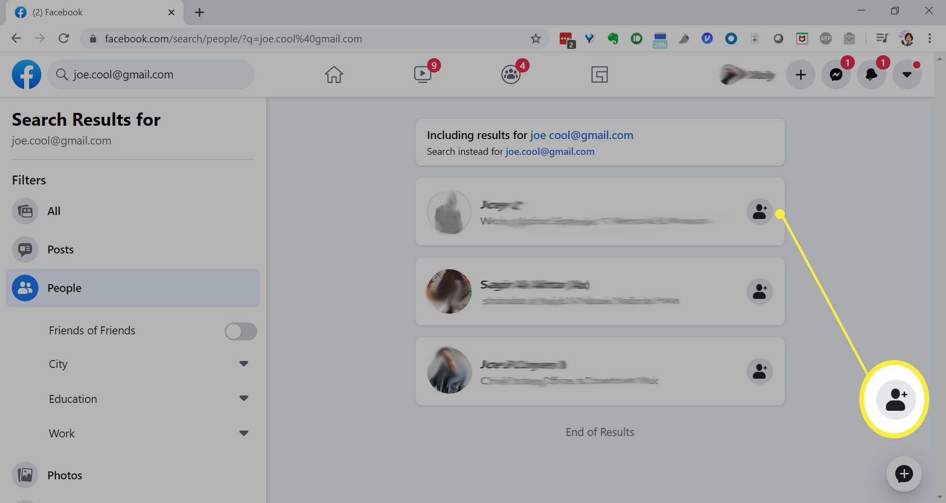The width and height of the screenshot is (946, 503).
Task: Open the Evernote extension icon
Action: click(x=612, y=38)
